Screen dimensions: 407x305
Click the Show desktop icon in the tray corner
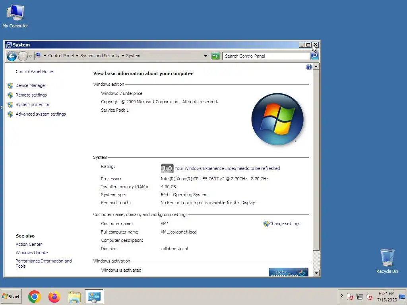(402, 296)
